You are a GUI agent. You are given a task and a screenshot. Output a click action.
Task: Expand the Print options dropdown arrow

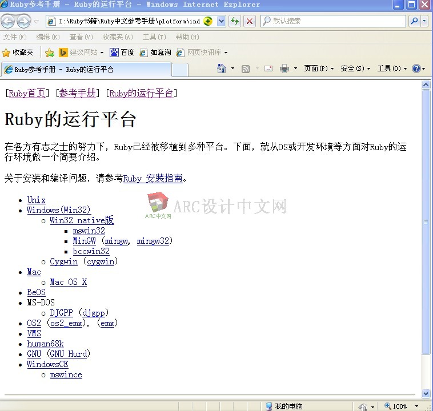295,68
